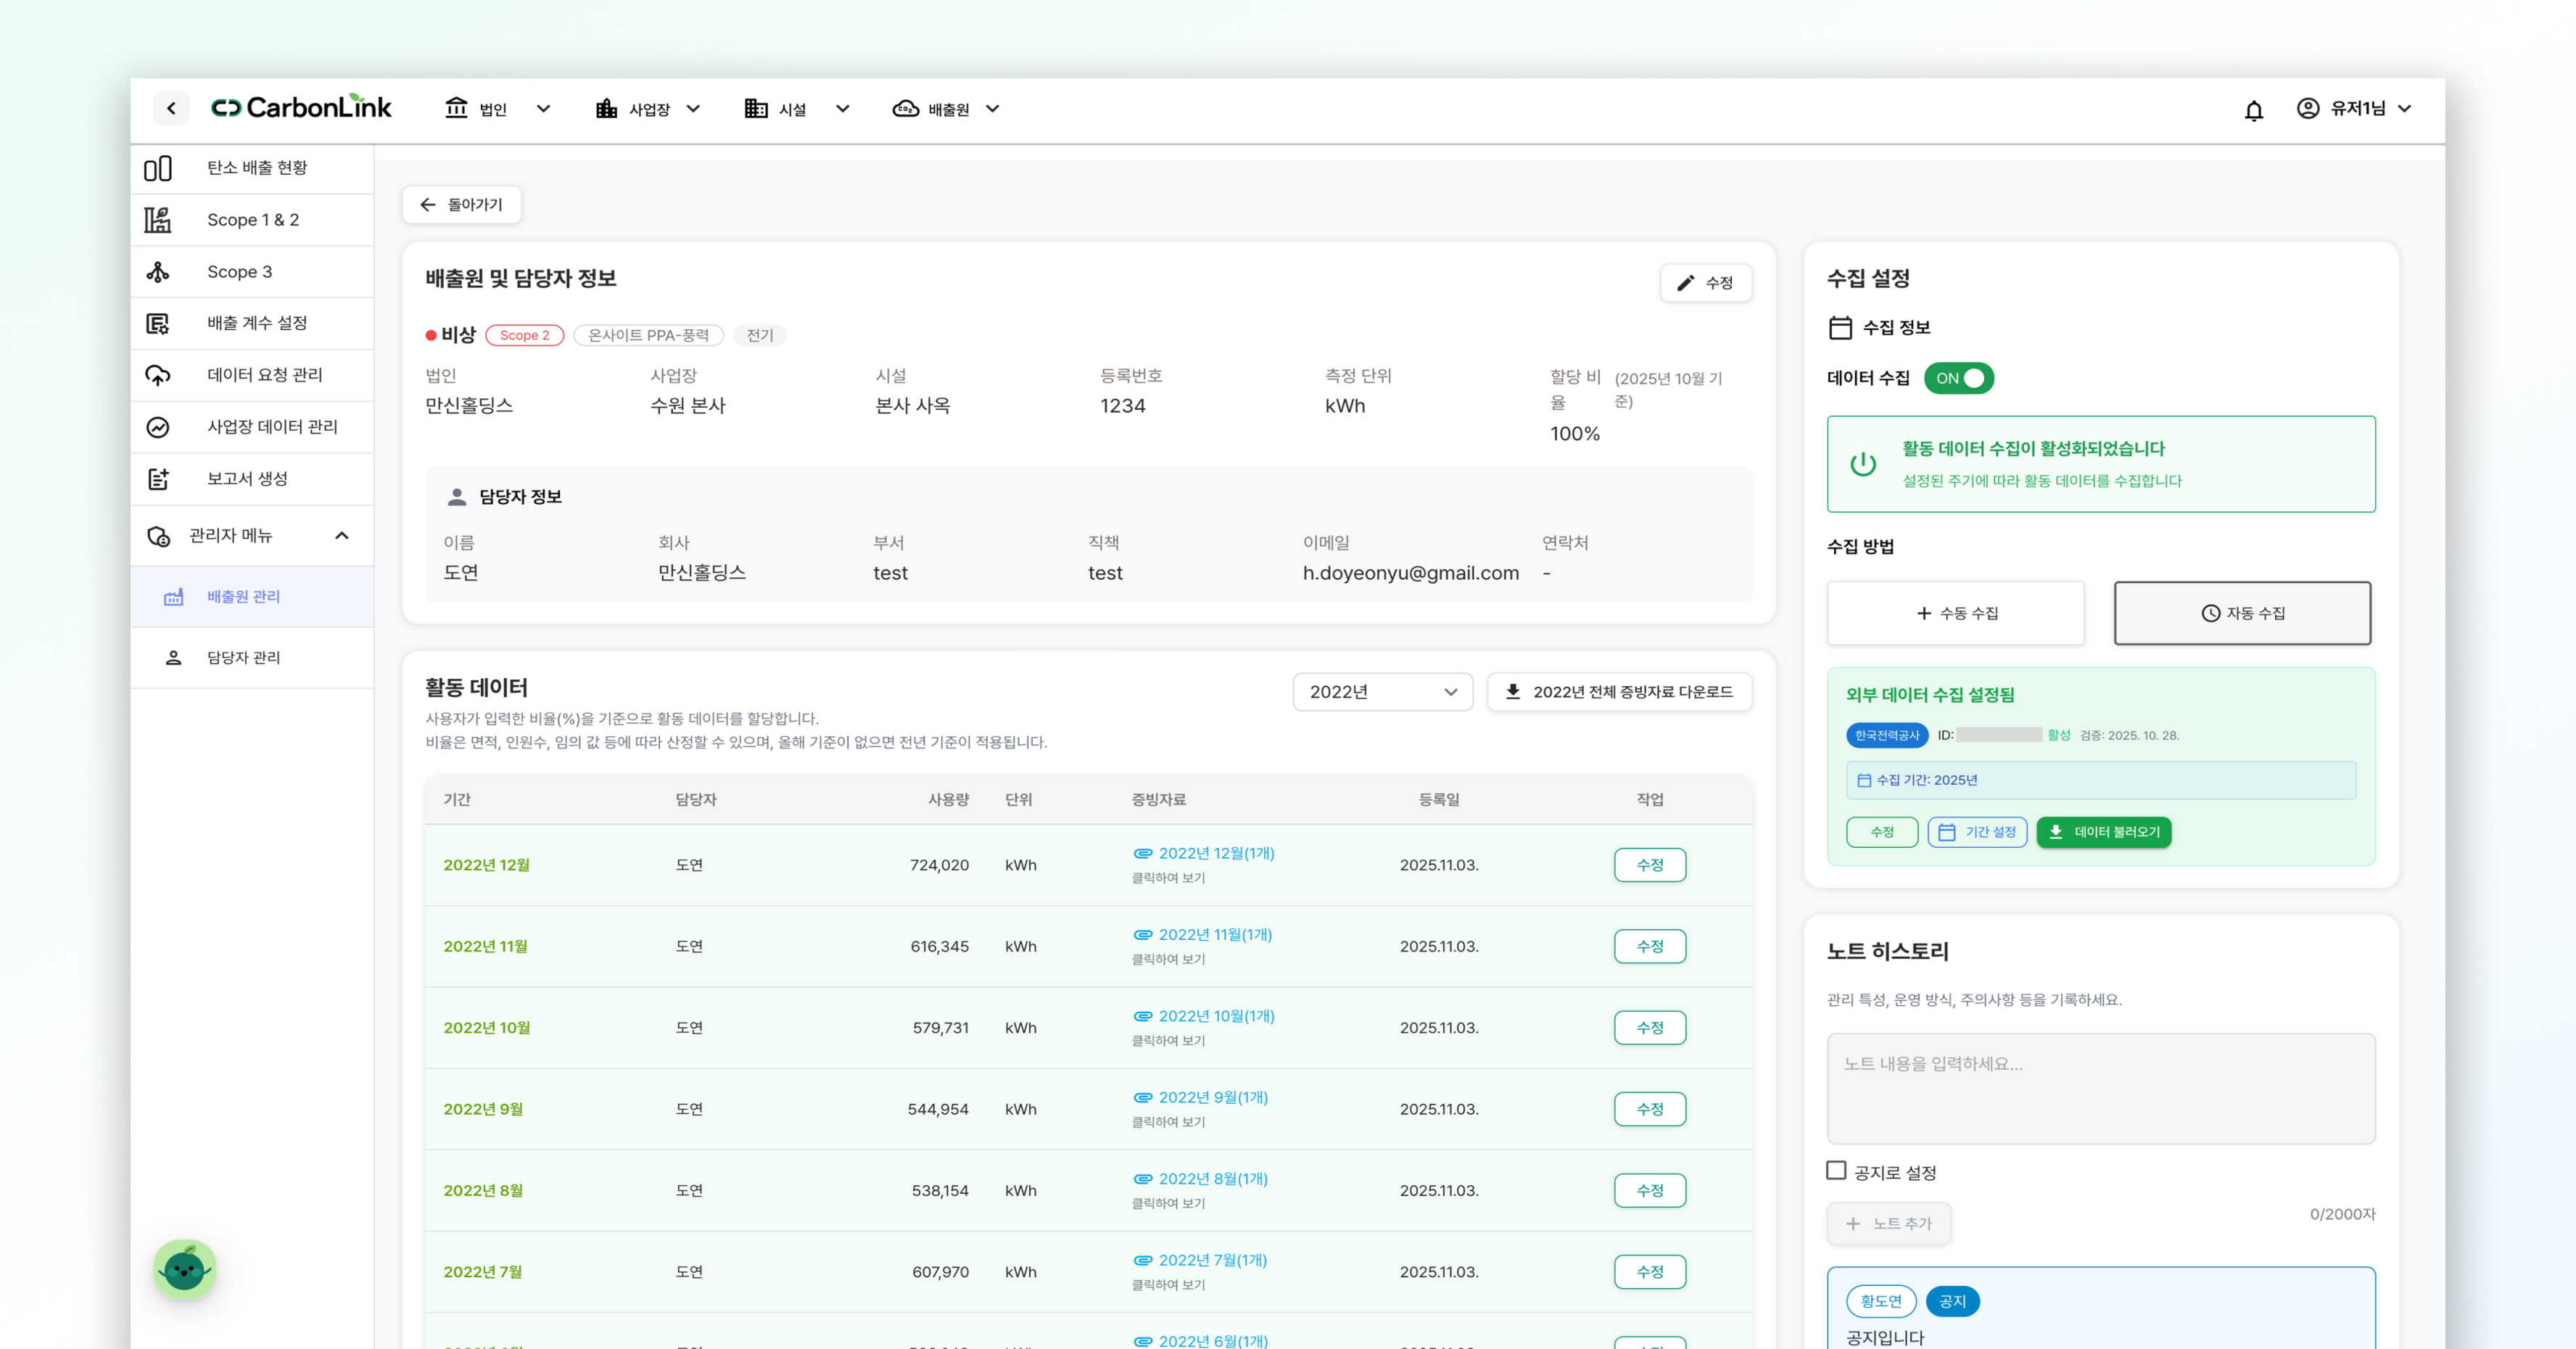Image resolution: width=2576 pixels, height=1349 pixels.
Task: Click the 관리자 메뉴 shield icon
Action: click(158, 536)
